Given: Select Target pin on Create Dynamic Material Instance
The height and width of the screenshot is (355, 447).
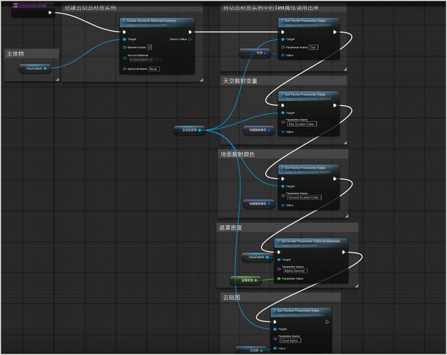Looking at the screenshot, I should coord(124,40).
